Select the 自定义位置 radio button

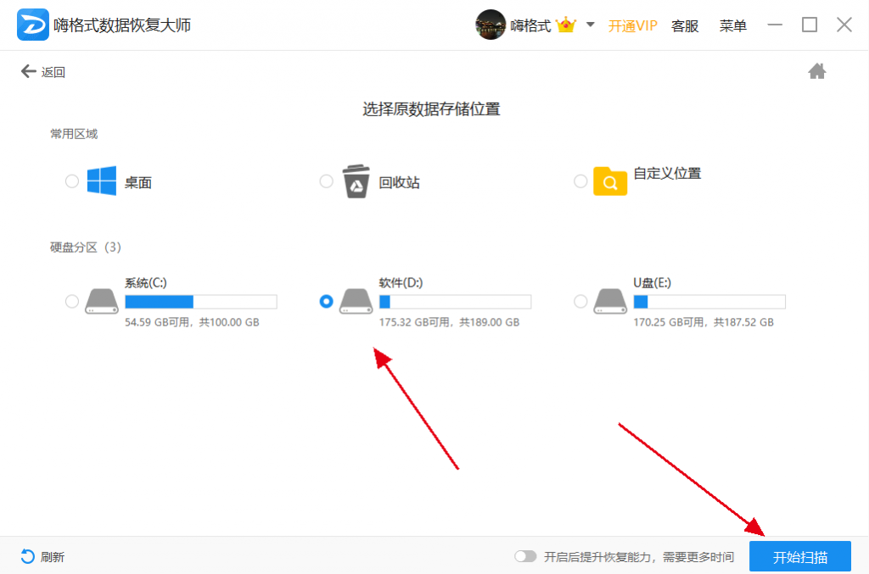pos(580,181)
